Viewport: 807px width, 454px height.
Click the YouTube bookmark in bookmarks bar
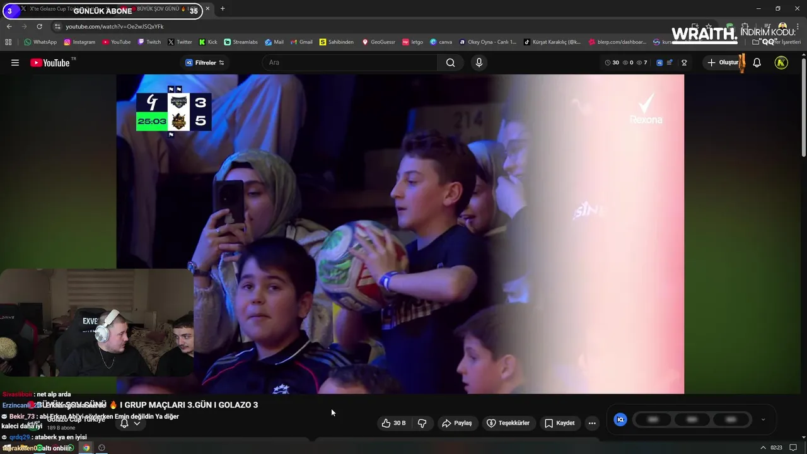coord(116,42)
